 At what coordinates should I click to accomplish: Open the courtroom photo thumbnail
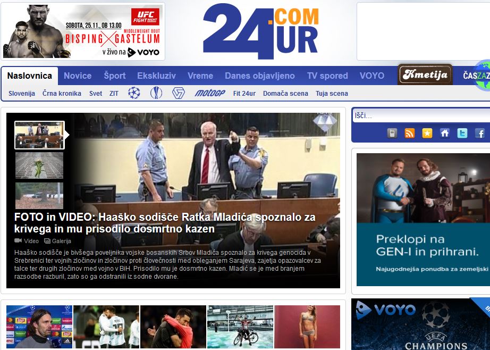tap(39, 135)
